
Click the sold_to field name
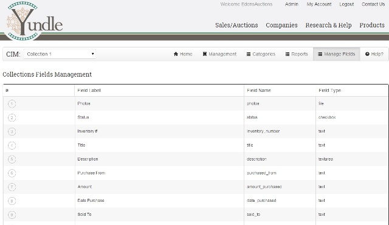tap(253, 214)
